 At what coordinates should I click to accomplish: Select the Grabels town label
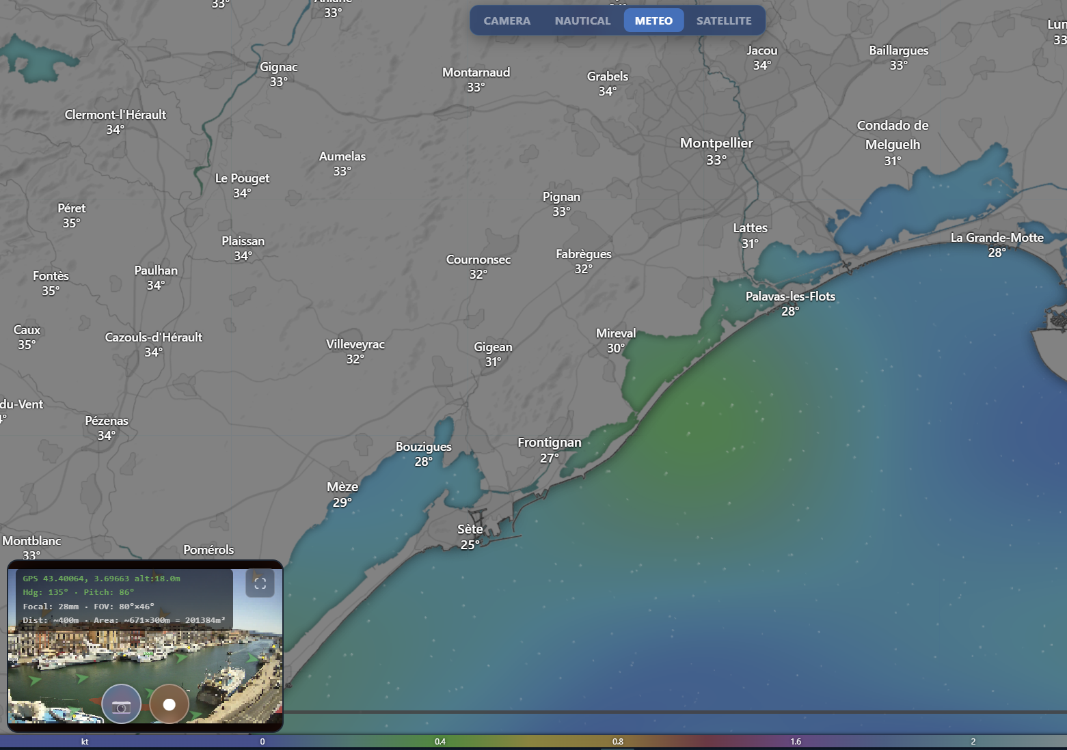point(608,77)
